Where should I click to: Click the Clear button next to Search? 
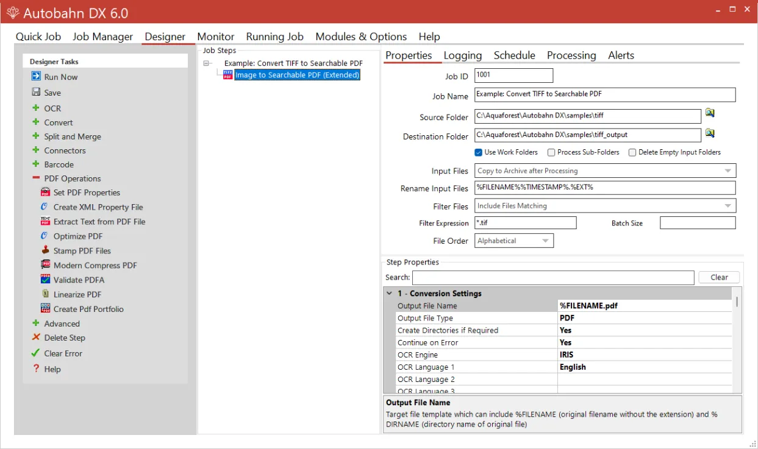tap(719, 277)
